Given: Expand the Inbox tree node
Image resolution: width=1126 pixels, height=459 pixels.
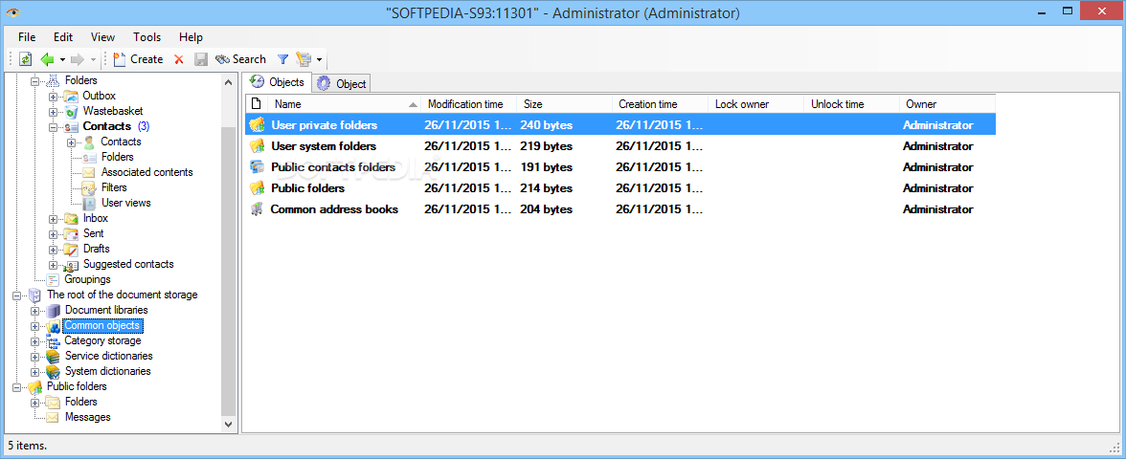Looking at the screenshot, I should pos(54,219).
